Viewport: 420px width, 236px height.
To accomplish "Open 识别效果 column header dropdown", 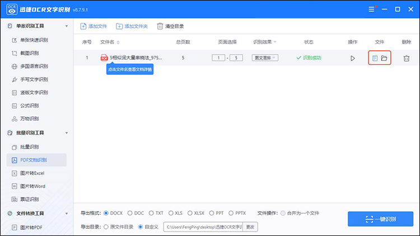I will click(275, 42).
